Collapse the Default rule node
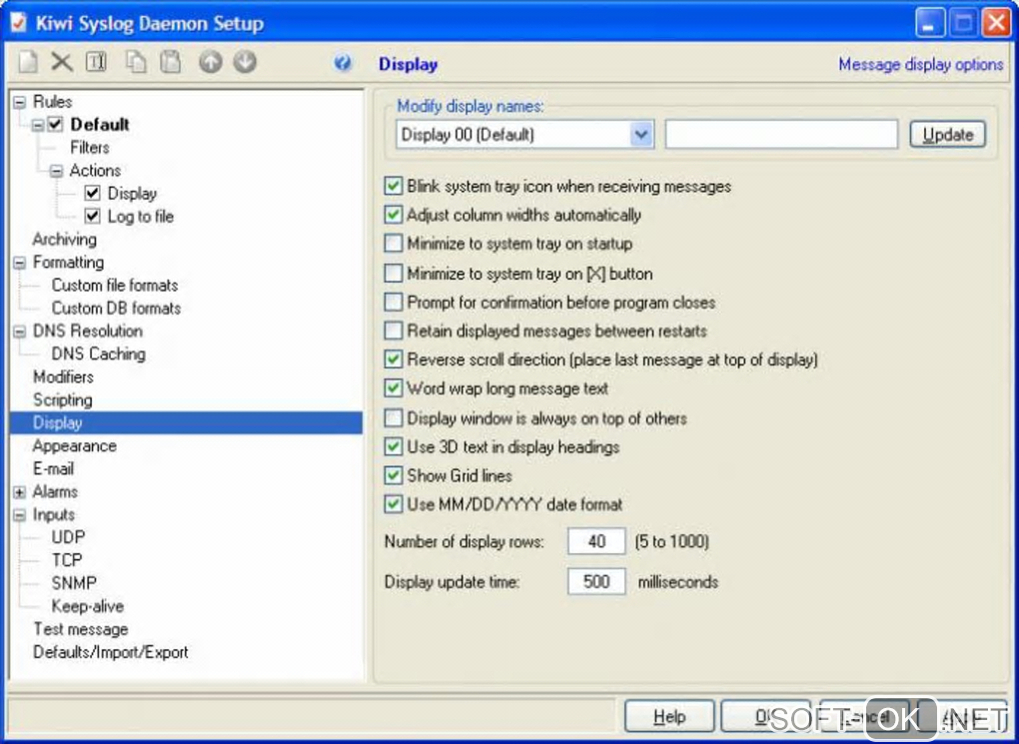The width and height of the screenshot is (1019, 744). (38, 124)
